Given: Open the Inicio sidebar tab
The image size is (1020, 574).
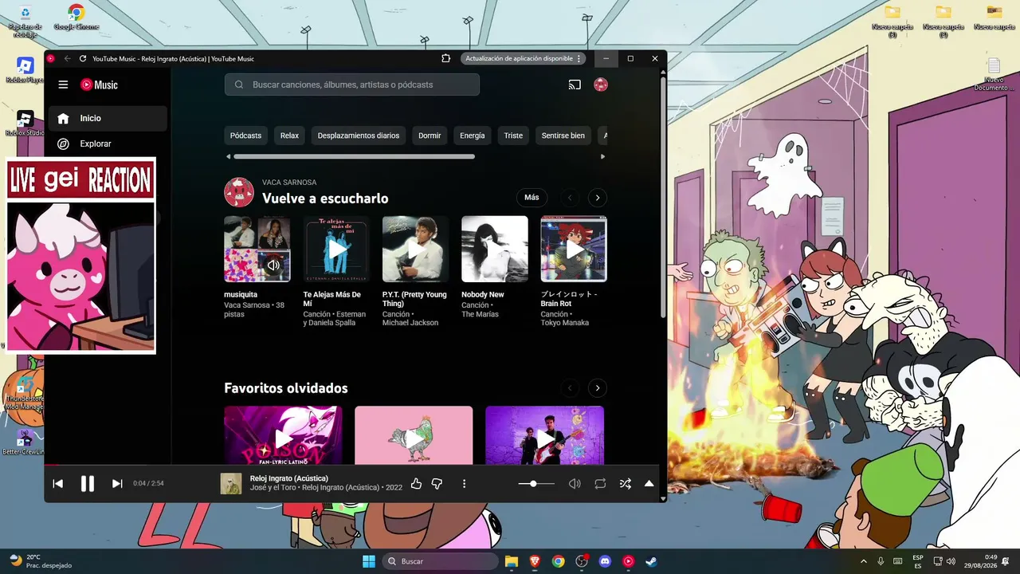Looking at the screenshot, I should [x=108, y=118].
